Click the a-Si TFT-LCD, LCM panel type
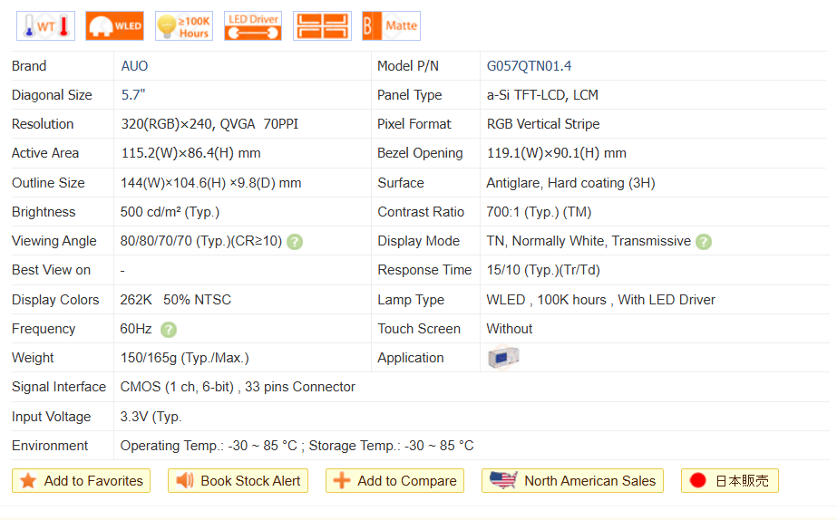The width and height of the screenshot is (837, 520). pos(542,95)
